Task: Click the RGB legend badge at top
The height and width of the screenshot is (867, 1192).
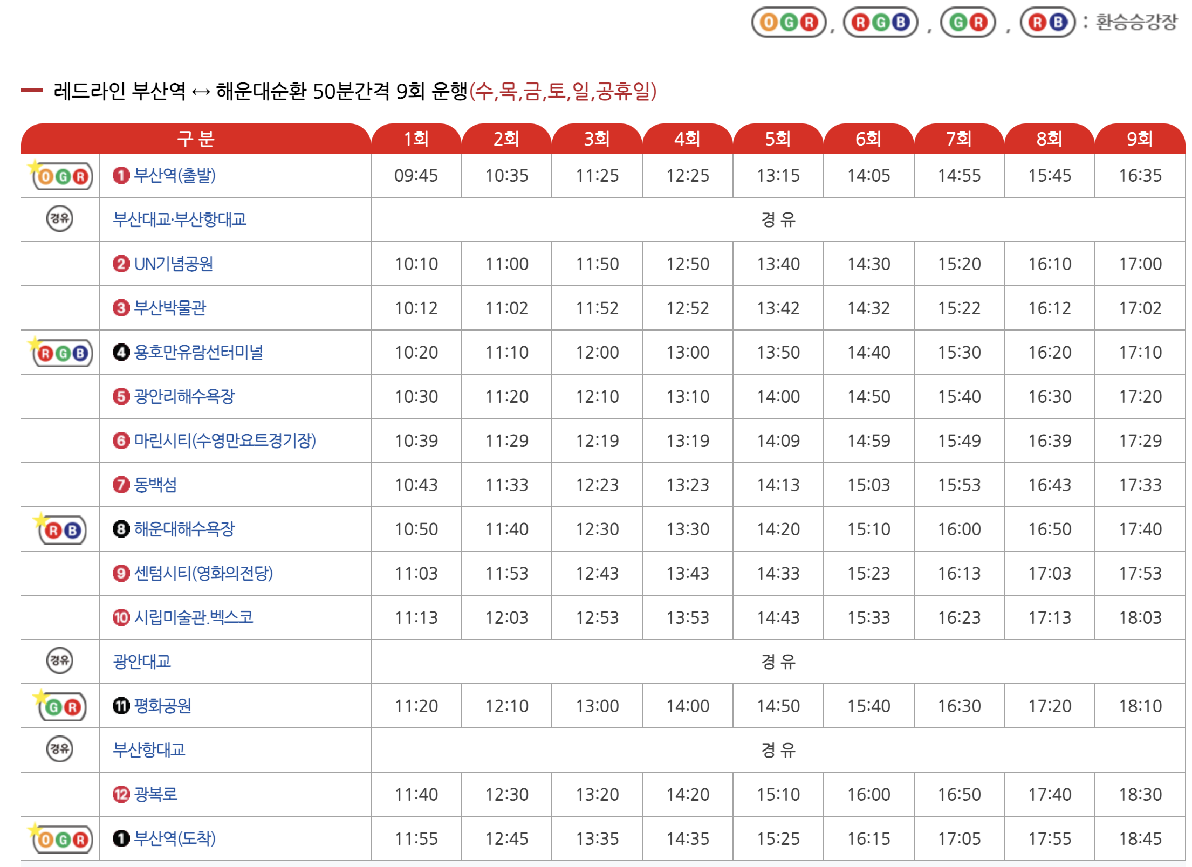Action: (x=880, y=22)
